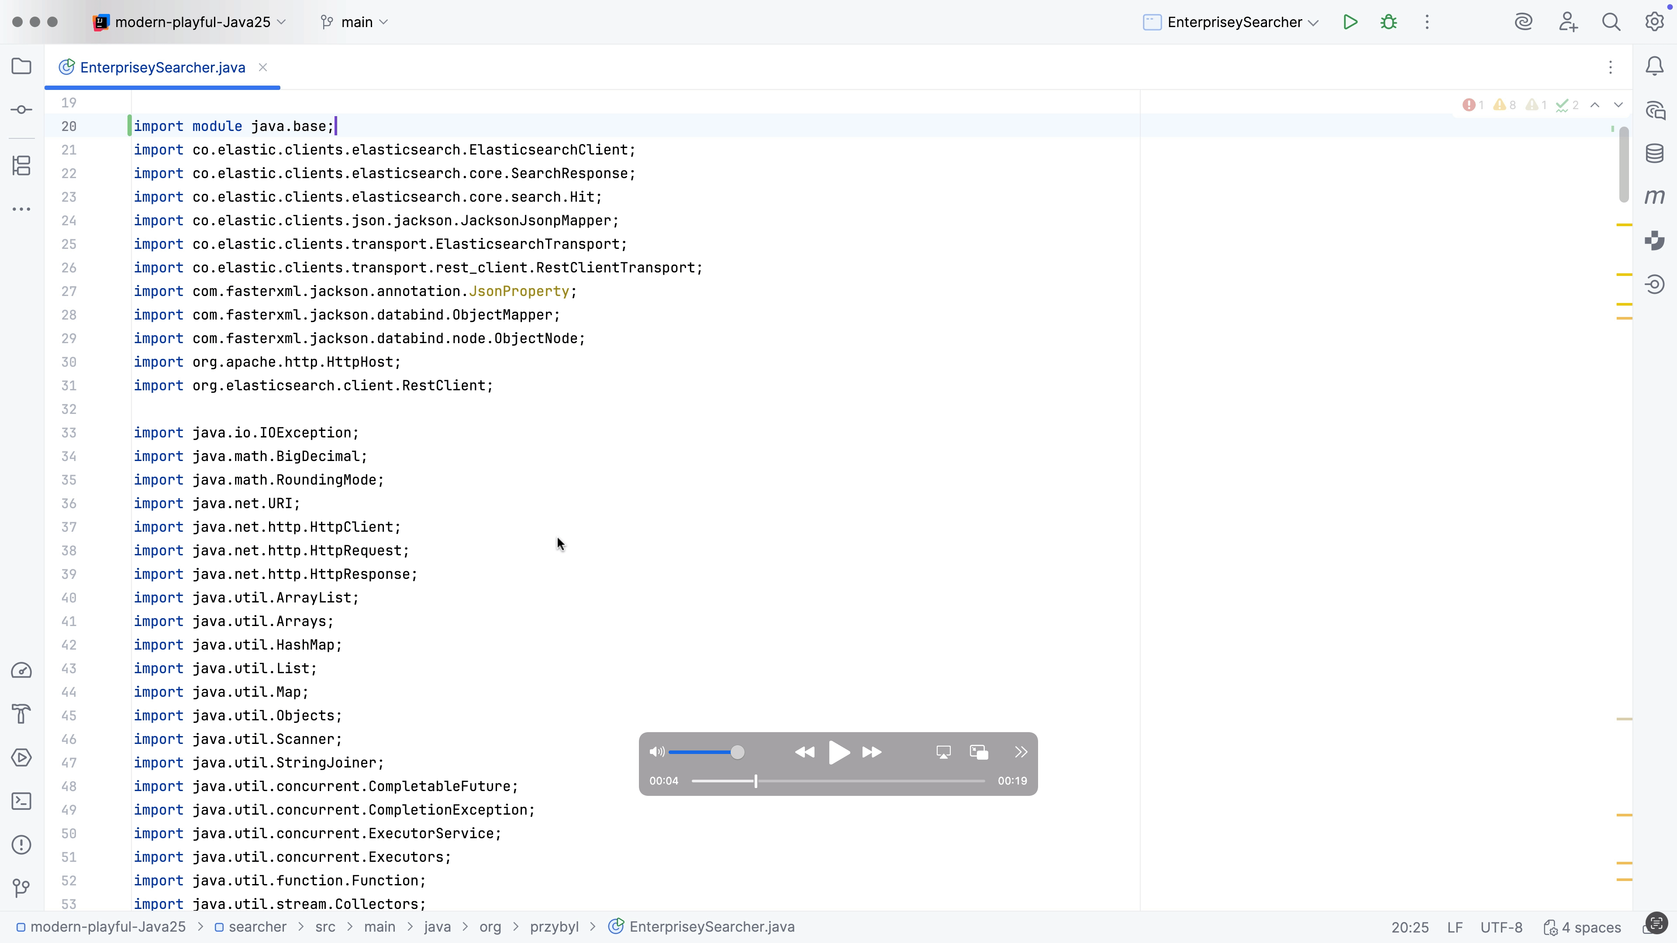1677x943 pixels.
Task: Toggle picture-in-picture playback mode
Action: pyautogui.click(x=978, y=752)
